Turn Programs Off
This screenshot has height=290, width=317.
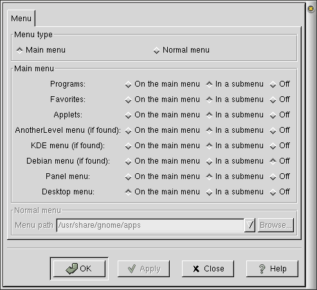coord(280,84)
